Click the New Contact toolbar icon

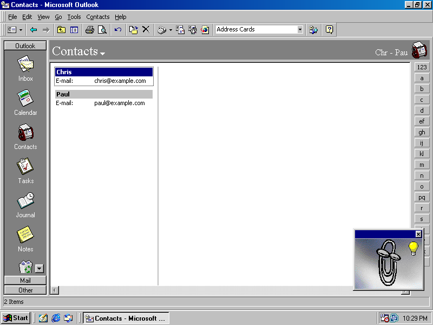pos(12,30)
